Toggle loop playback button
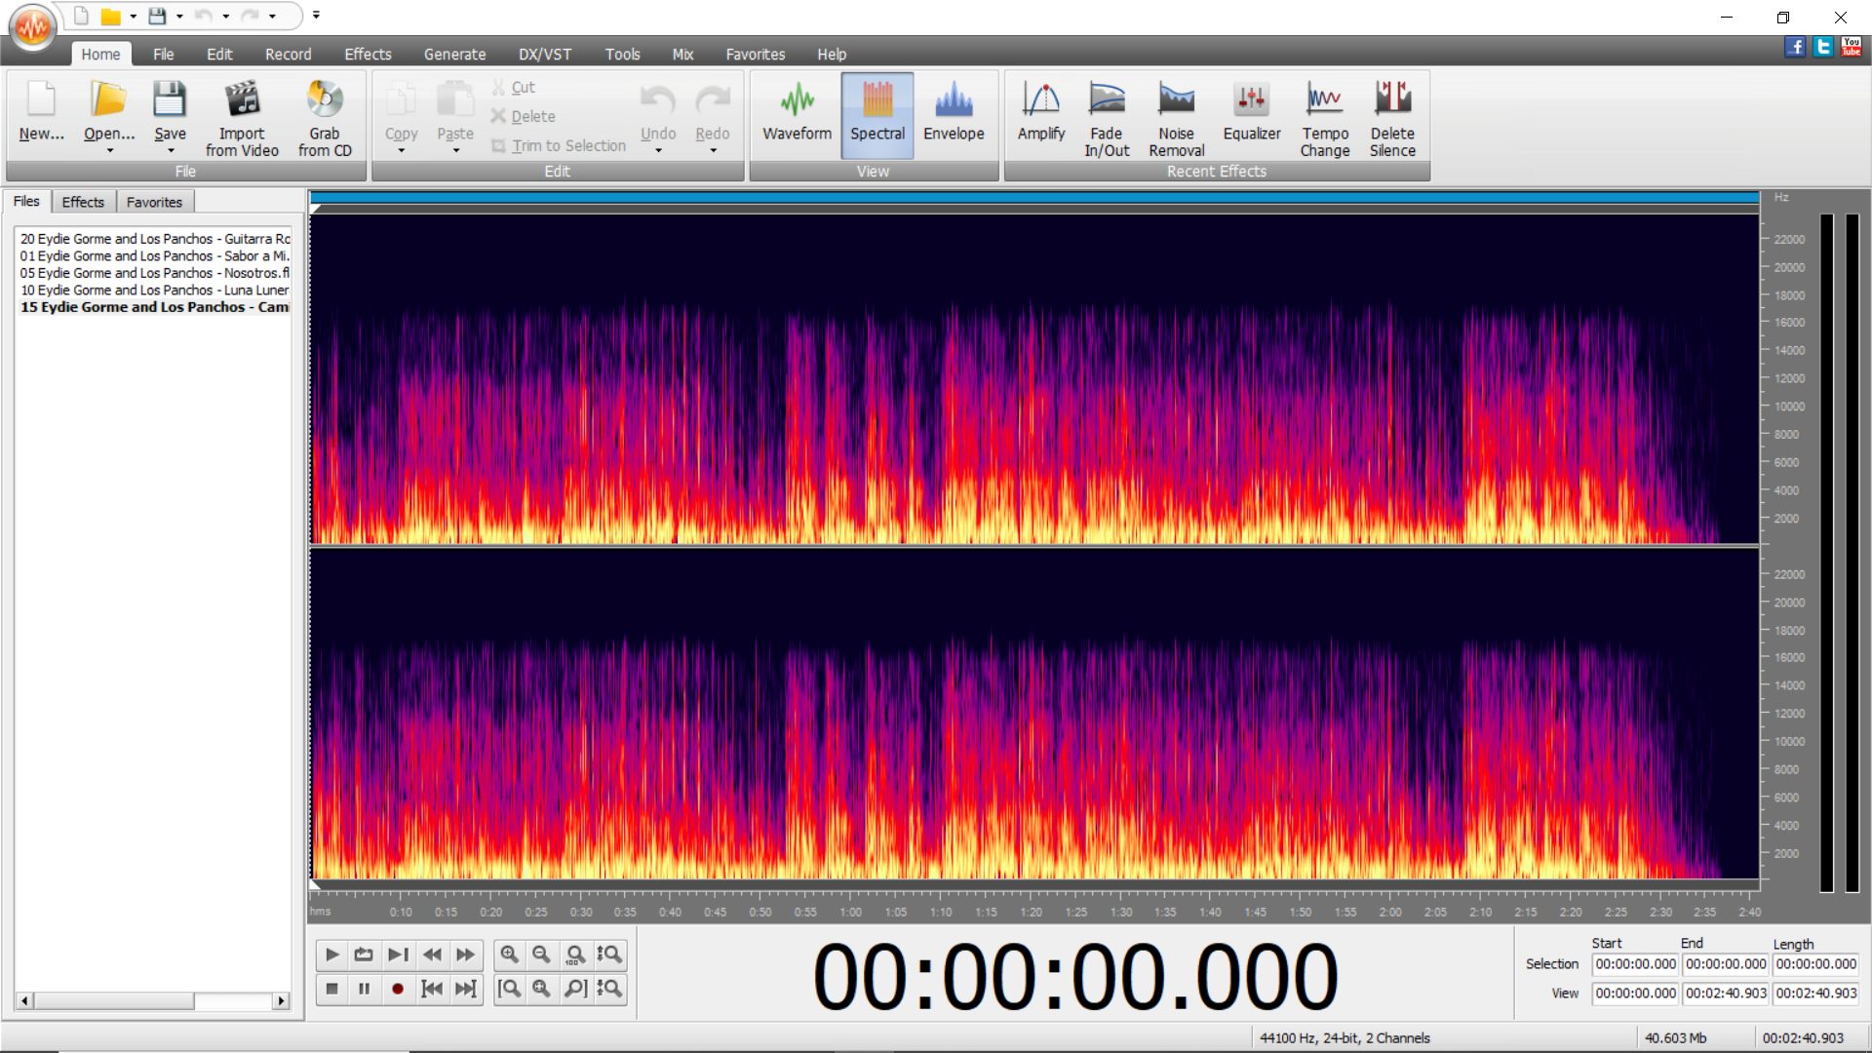Image resolution: width=1872 pixels, height=1053 pixels. [364, 955]
